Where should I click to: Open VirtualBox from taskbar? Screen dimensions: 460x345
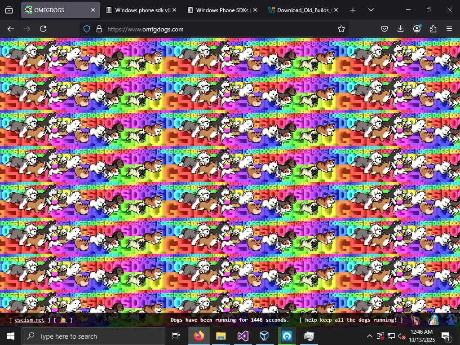[265, 336]
